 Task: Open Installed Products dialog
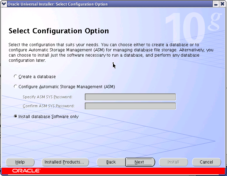pos(65,162)
